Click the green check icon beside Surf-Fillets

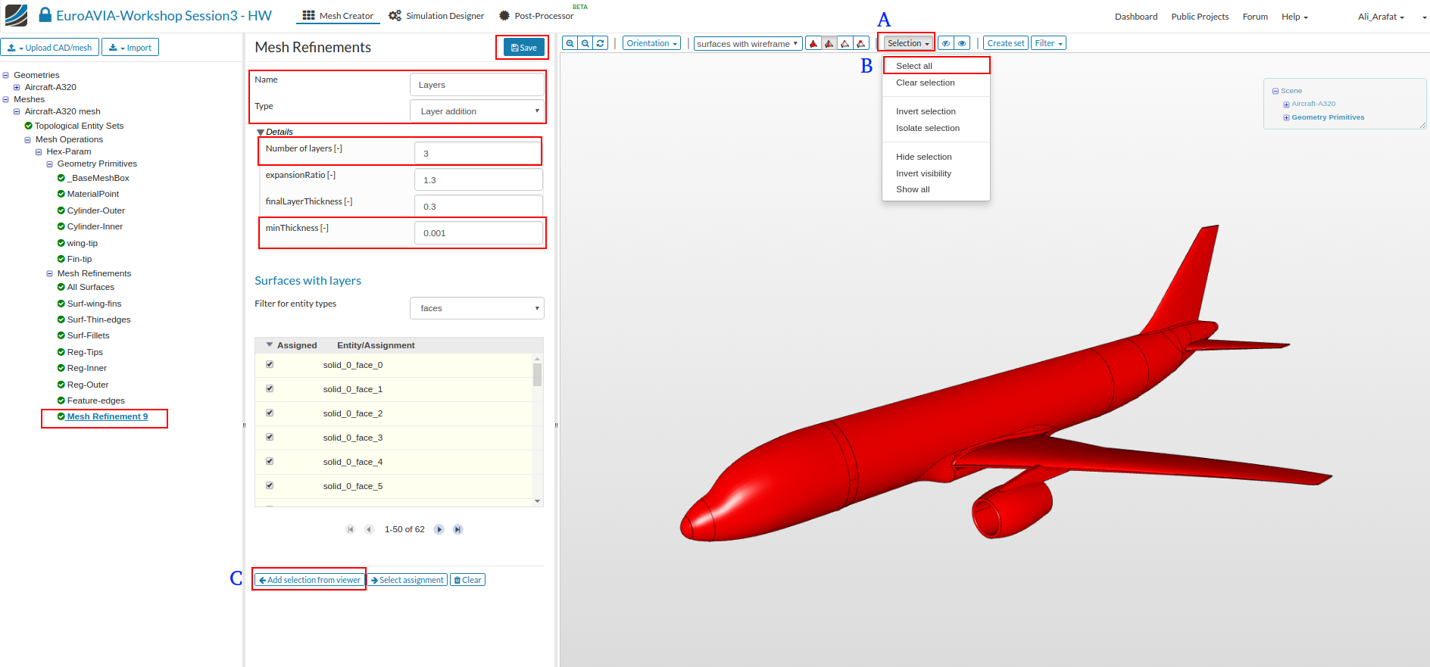coord(61,335)
